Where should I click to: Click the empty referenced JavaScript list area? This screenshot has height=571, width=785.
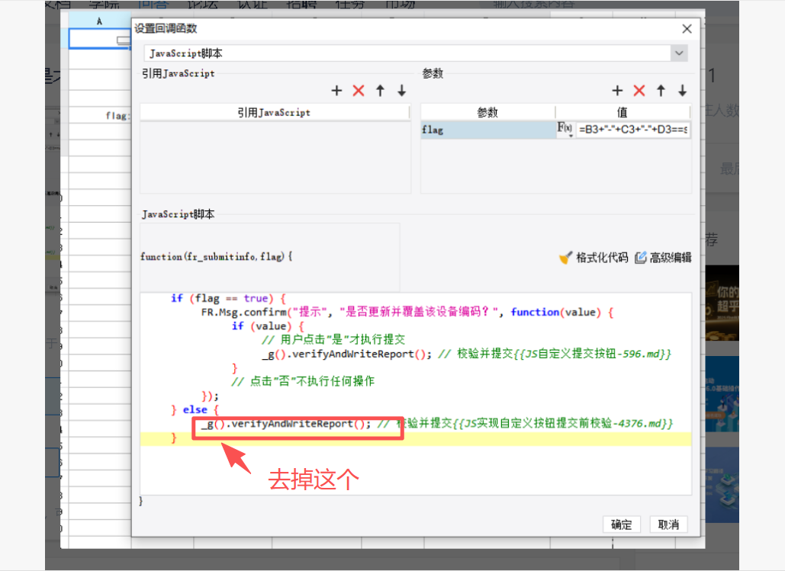(275, 157)
